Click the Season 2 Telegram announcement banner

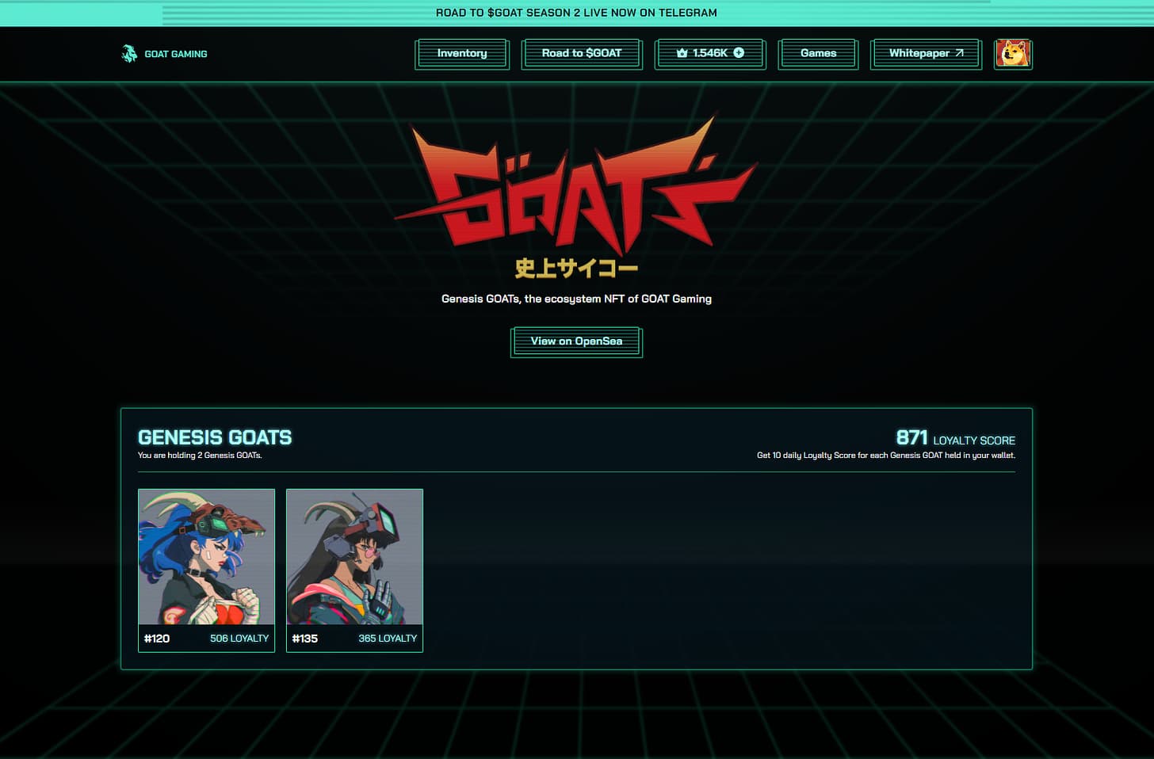[576, 13]
